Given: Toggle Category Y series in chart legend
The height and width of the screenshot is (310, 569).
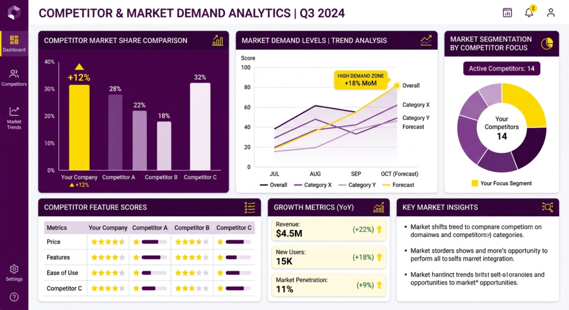Looking at the screenshot, I should 357,185.
